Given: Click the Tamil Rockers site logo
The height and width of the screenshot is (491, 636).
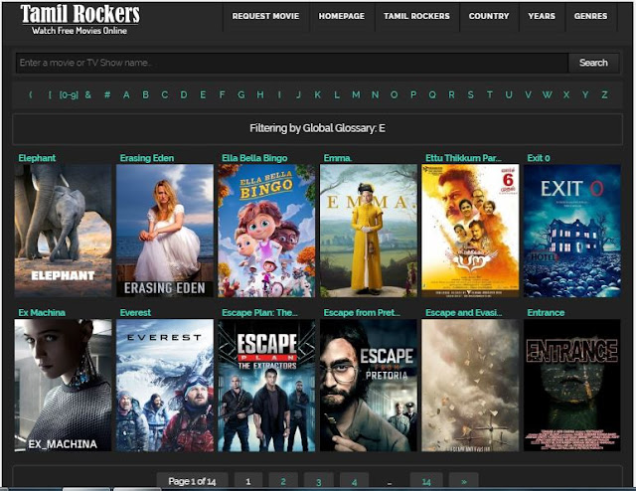Looking at the screenshot, I should (x=79, y=19).
